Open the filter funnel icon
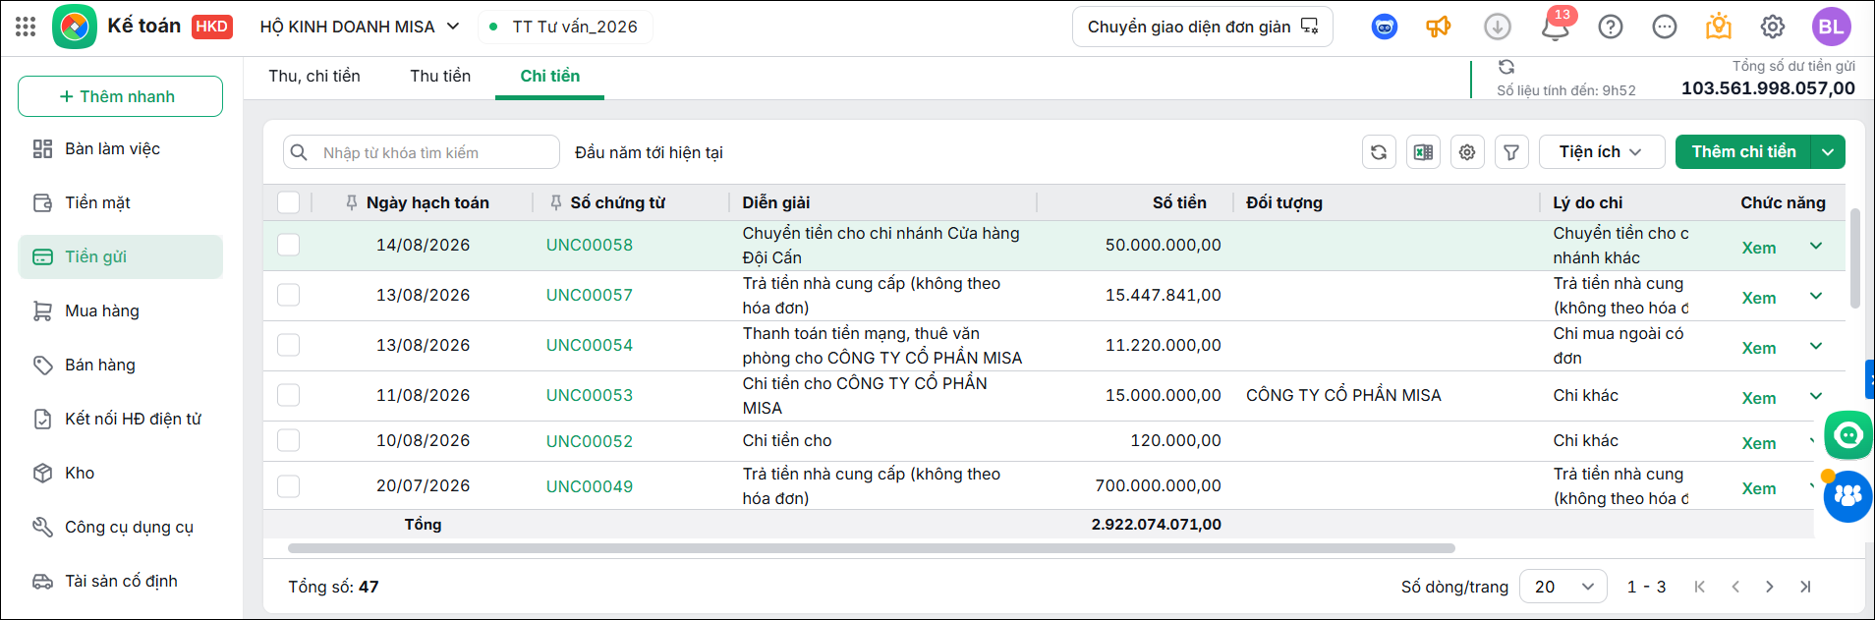1875x620 pixels. pyautogui.click(x=1511, y=152)
